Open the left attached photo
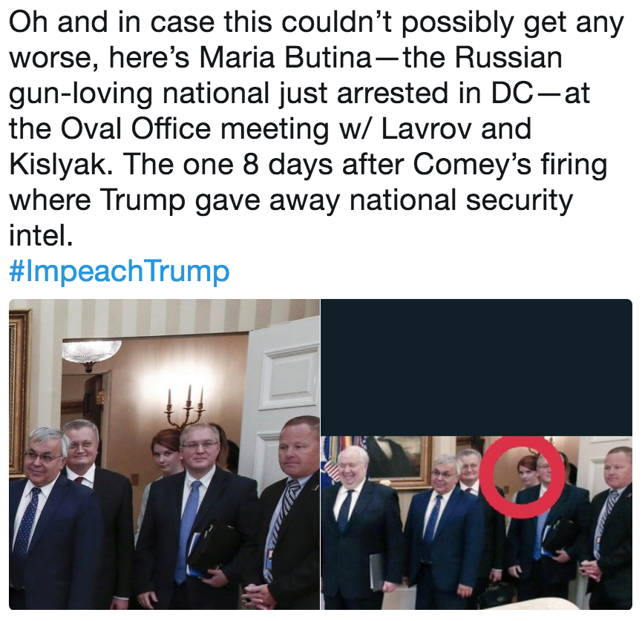Viewport: 642px width, 621px height. tap(164, 454)
